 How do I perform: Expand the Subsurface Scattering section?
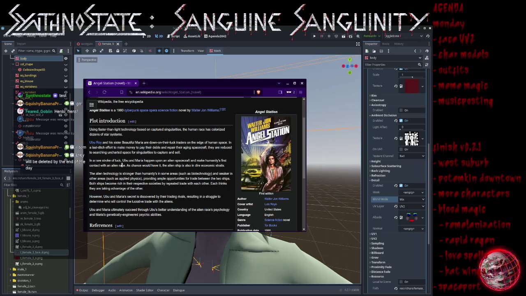click(385, 166)
